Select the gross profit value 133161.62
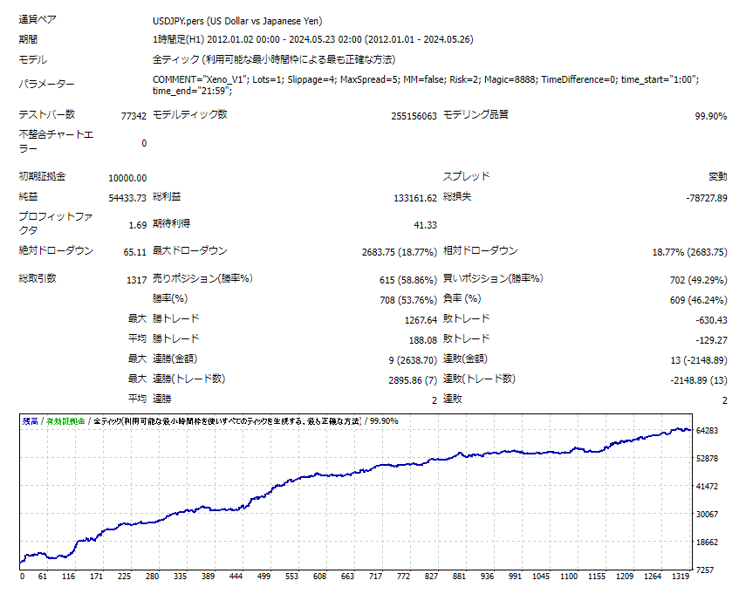 click(x=415, y=198)
